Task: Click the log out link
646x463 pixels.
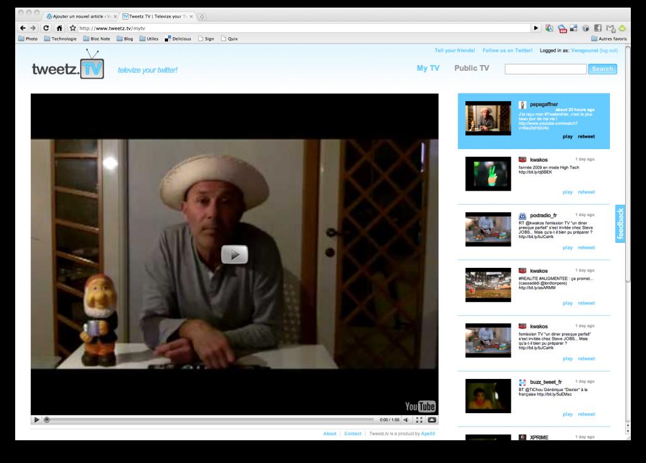Action: [609, 51]
